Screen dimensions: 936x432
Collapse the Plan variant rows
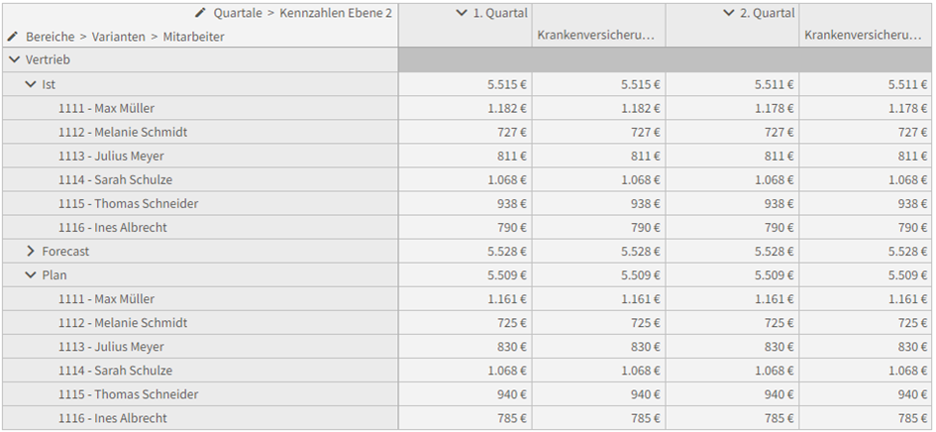tap(31, 274)
